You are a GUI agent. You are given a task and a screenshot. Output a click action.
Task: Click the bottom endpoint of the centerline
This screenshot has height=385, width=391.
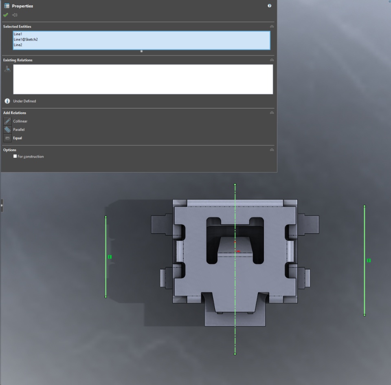tap(235, 354)
